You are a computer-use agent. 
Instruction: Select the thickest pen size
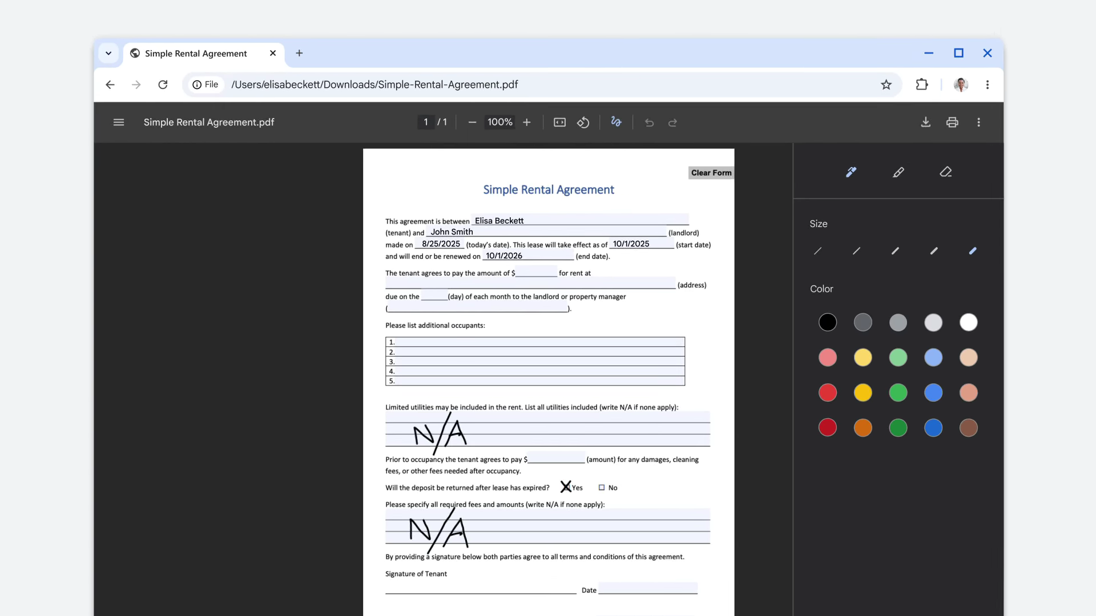(972, 251)
